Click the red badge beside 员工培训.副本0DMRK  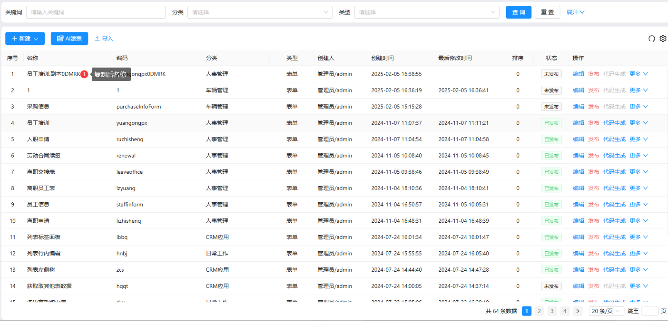tap(84, 74)
